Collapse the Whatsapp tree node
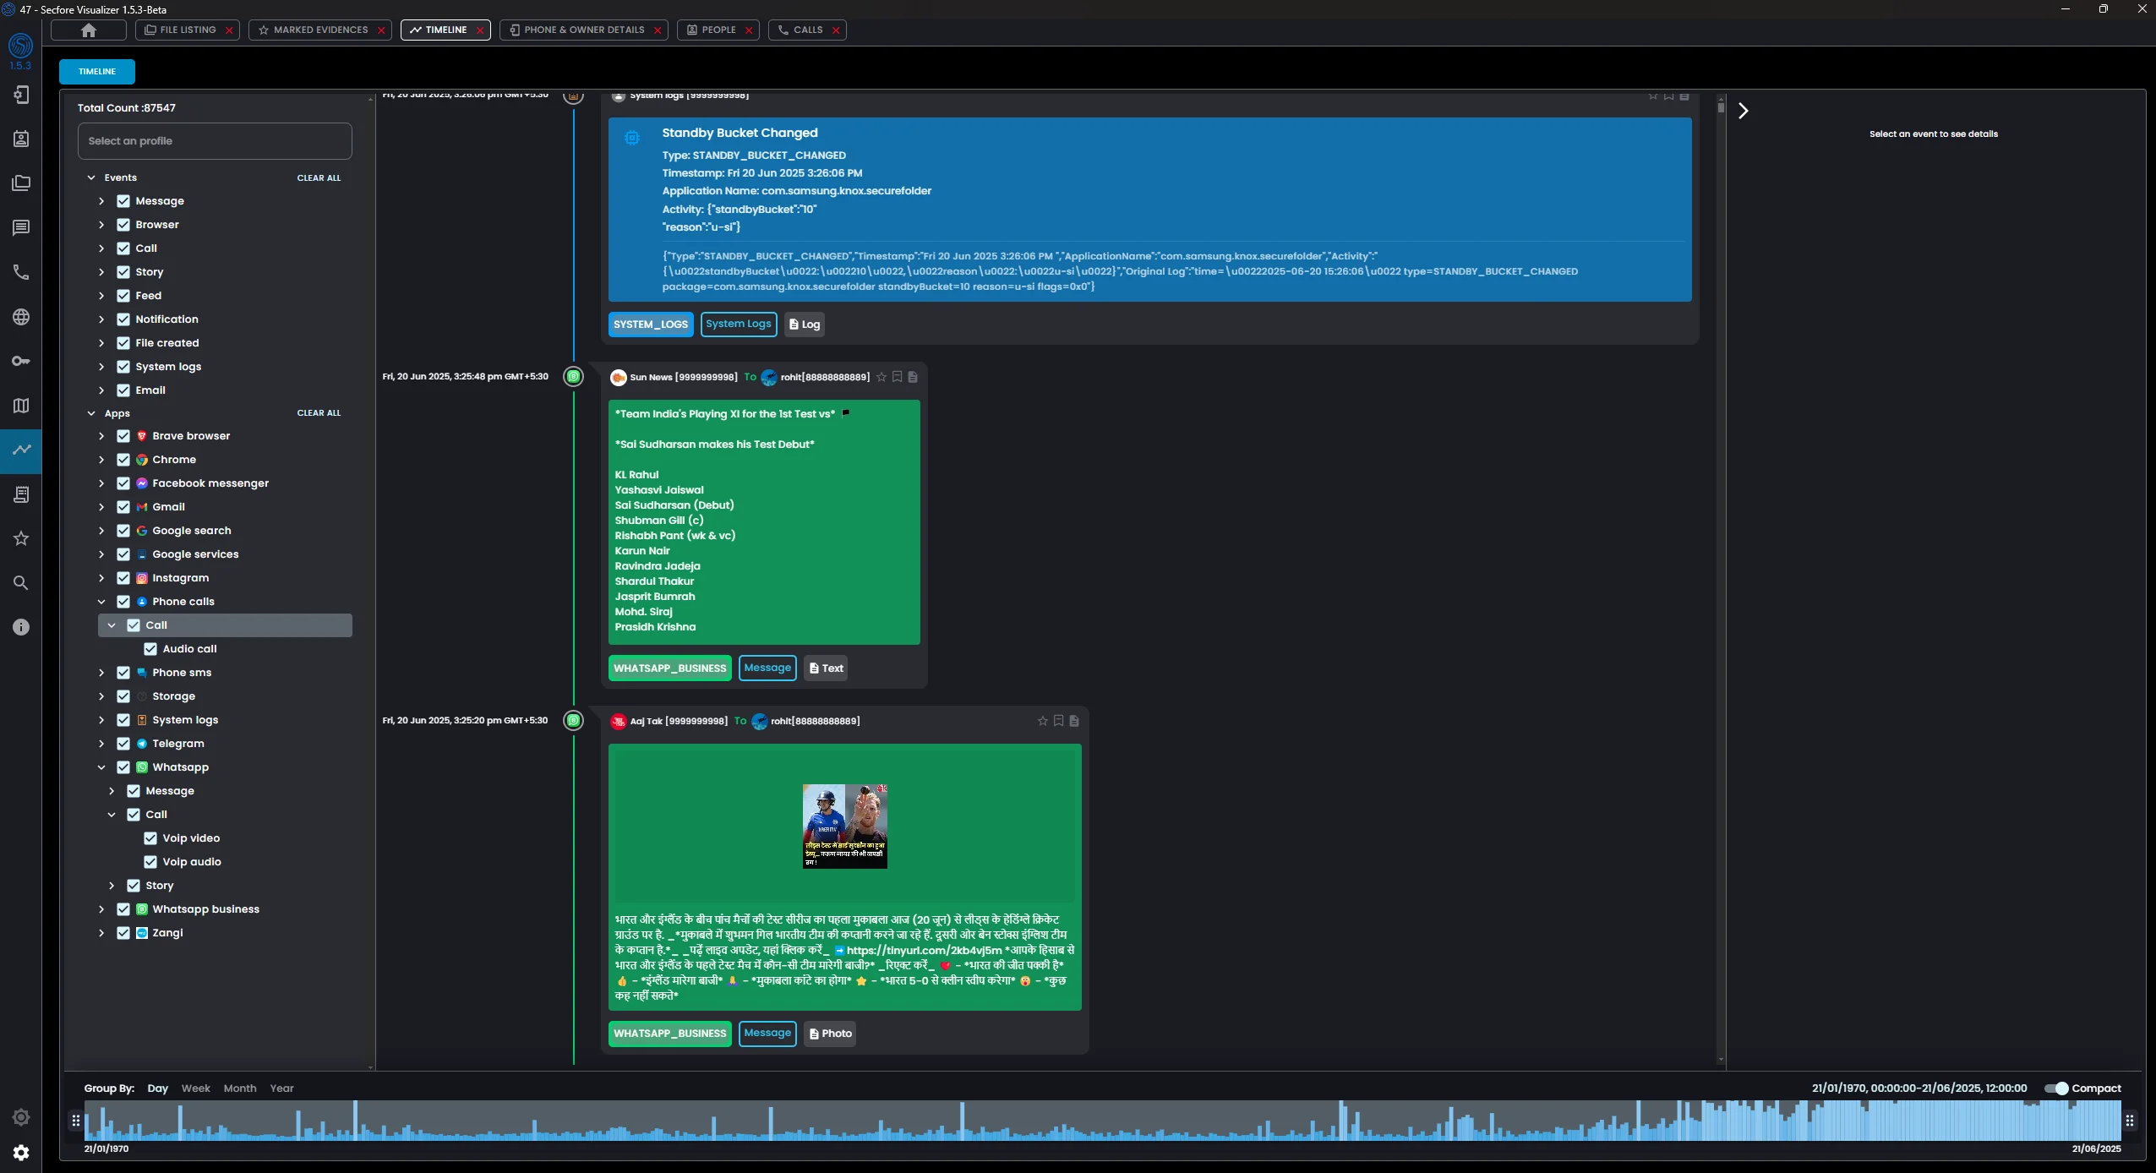 point(101,767)
